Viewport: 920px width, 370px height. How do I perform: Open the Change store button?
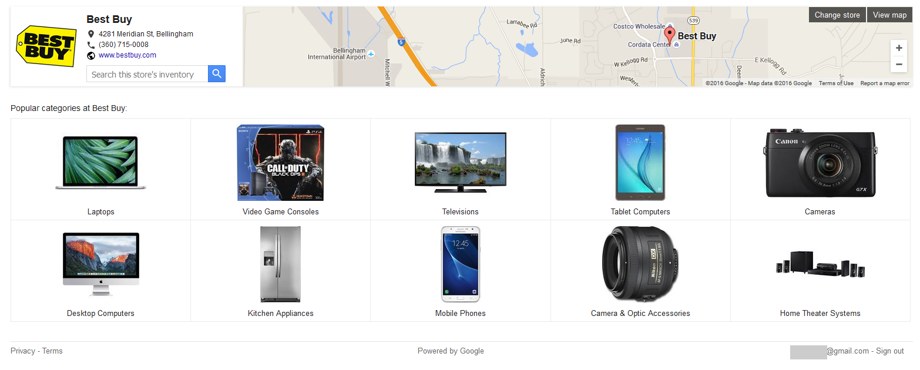coord(837,15)
